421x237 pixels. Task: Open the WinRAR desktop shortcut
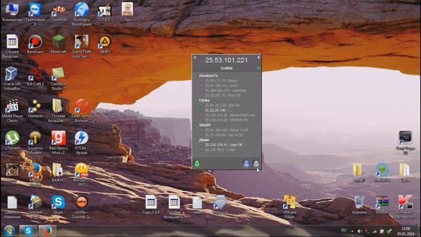point(382,205)
